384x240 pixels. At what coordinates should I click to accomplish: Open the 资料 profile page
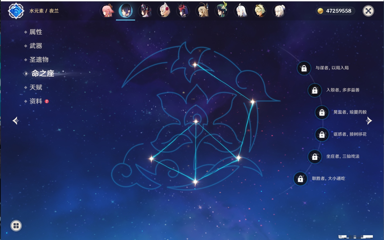(x=36, y=101)
